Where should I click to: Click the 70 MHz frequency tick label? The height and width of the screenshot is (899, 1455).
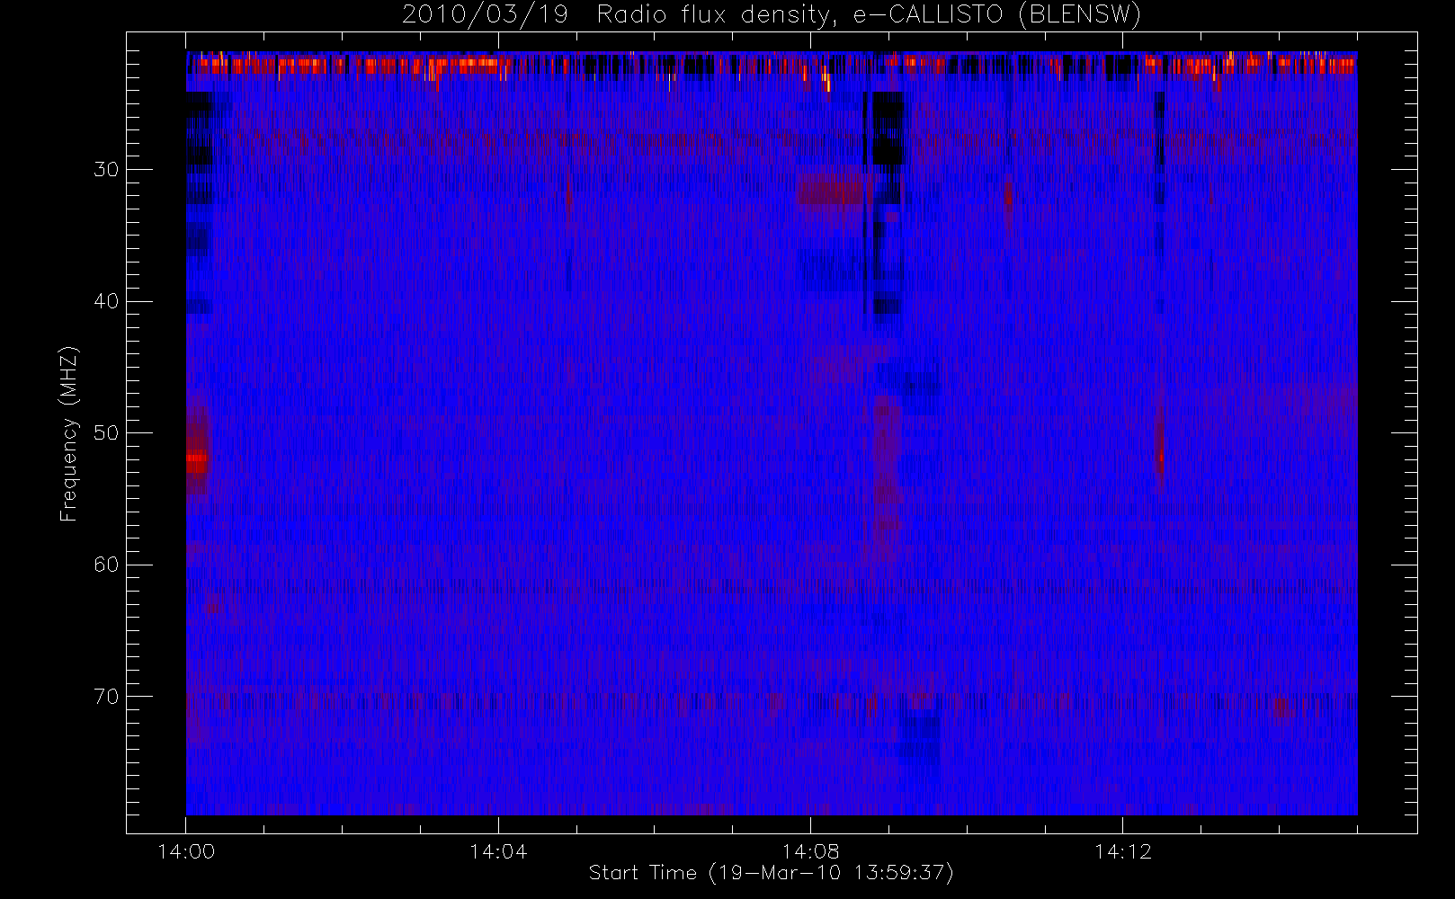click(x=106, y=697)
